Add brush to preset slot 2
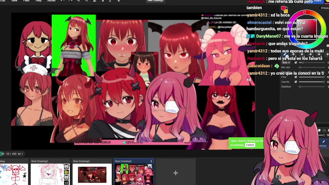Screen dimensions: 329x185 pyautogui.click(x=294, y=54)
